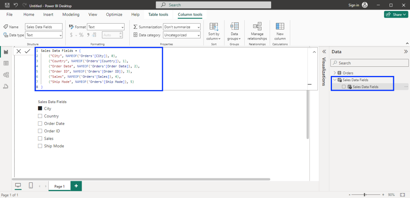410x198 pixels.
Task: Check Sales Data Fields field checkbox
Action: point(344,87)
